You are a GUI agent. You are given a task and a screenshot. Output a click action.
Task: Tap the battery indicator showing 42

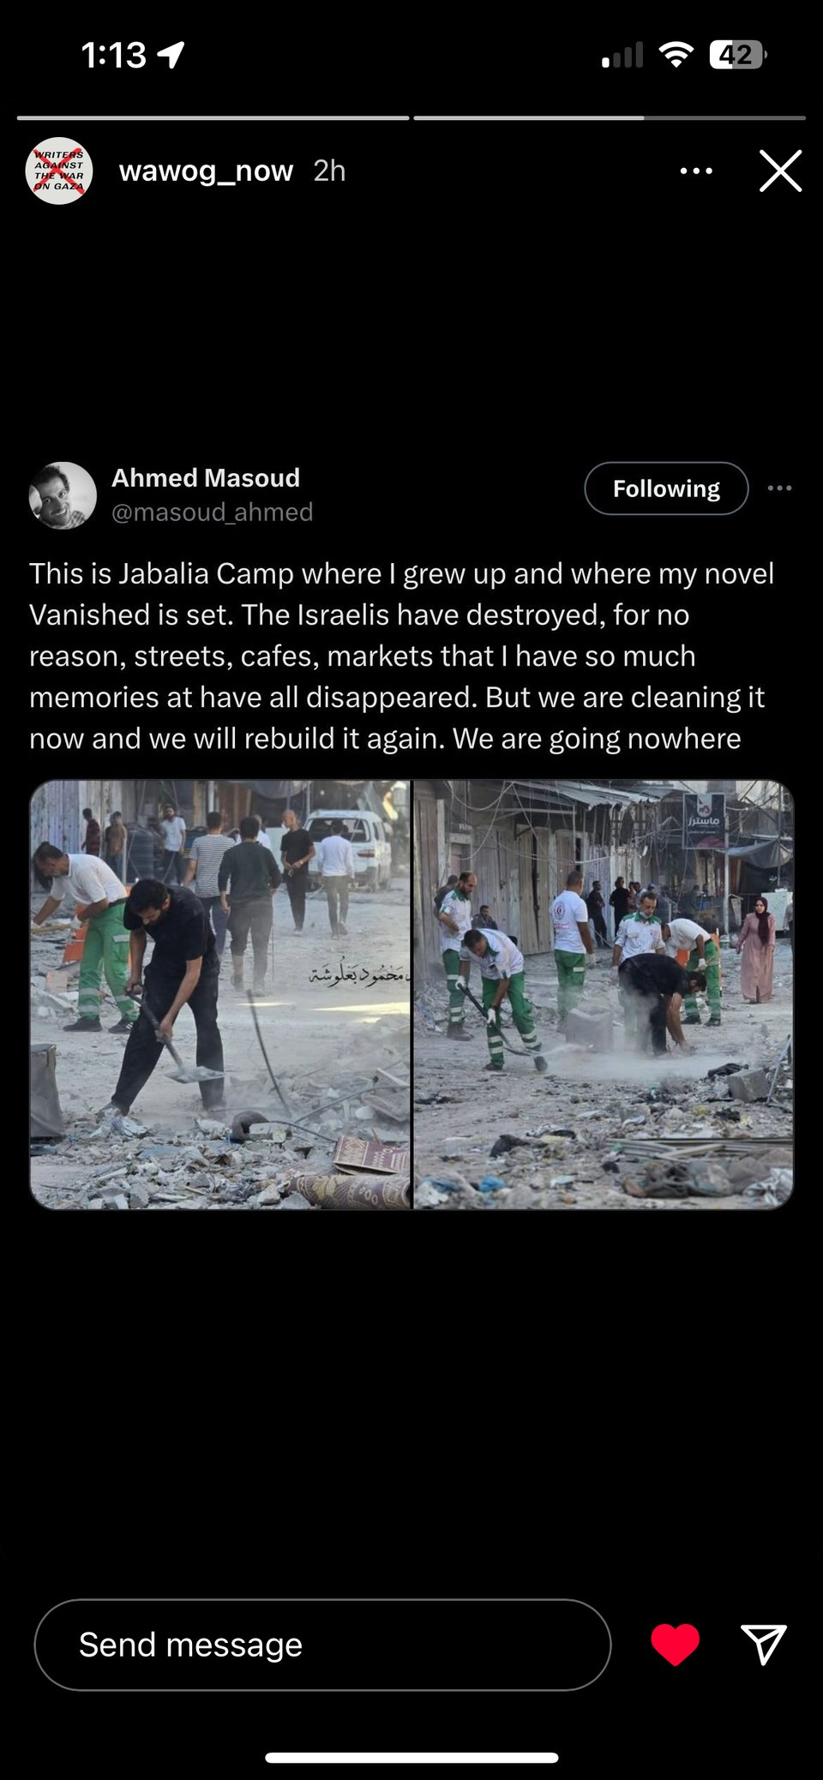(x=737, y=56)
